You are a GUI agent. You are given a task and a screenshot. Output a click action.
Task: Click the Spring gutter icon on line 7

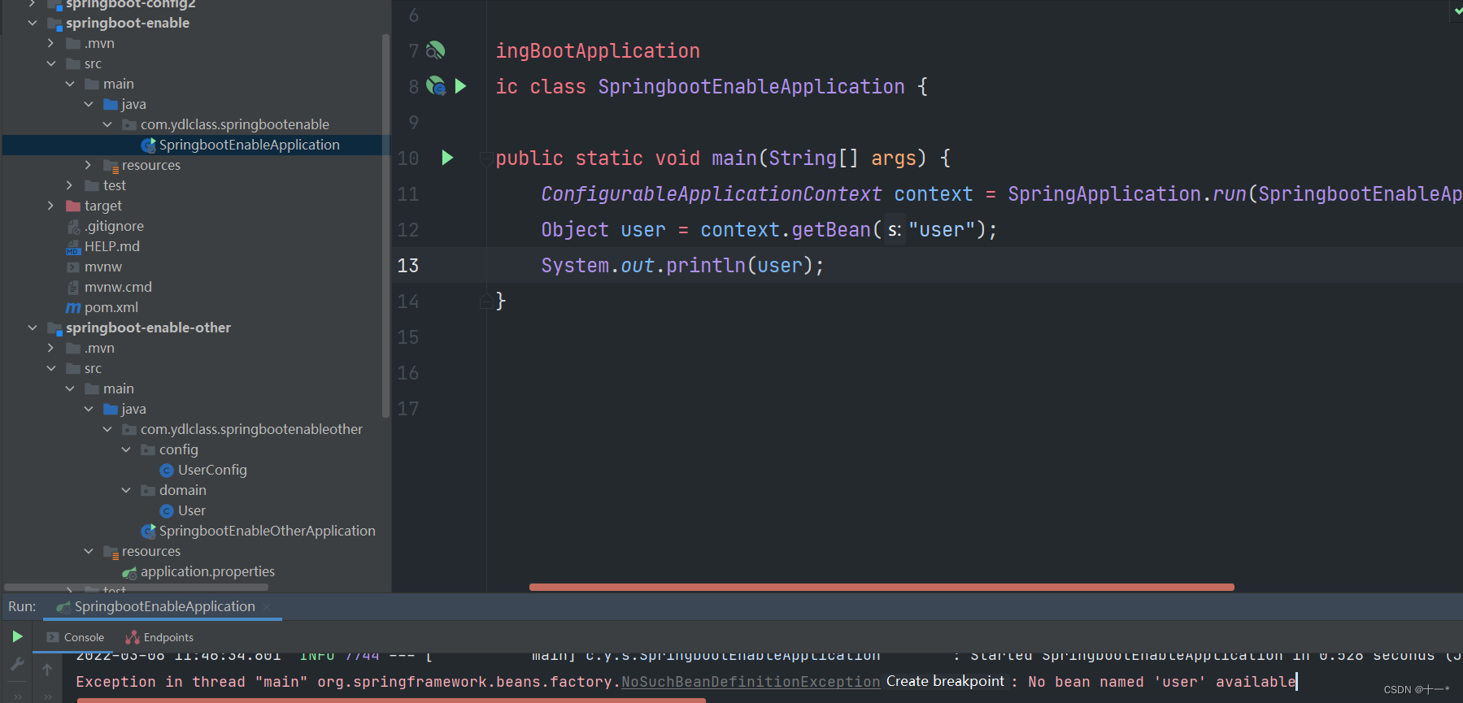point(436,50)
